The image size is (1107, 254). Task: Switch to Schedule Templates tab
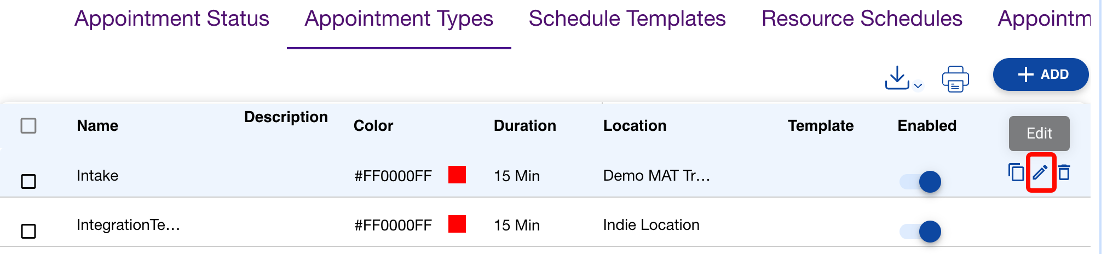tap(627, 19)
